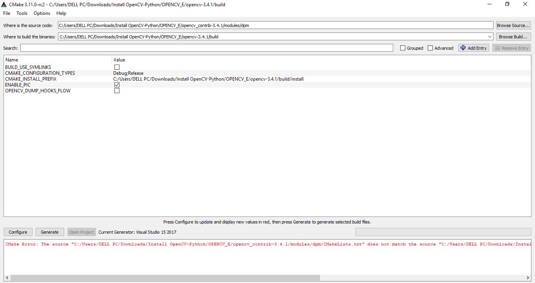This screenshot has width=535, height=283.
Task: Select the Name column header
Action: 58,60
